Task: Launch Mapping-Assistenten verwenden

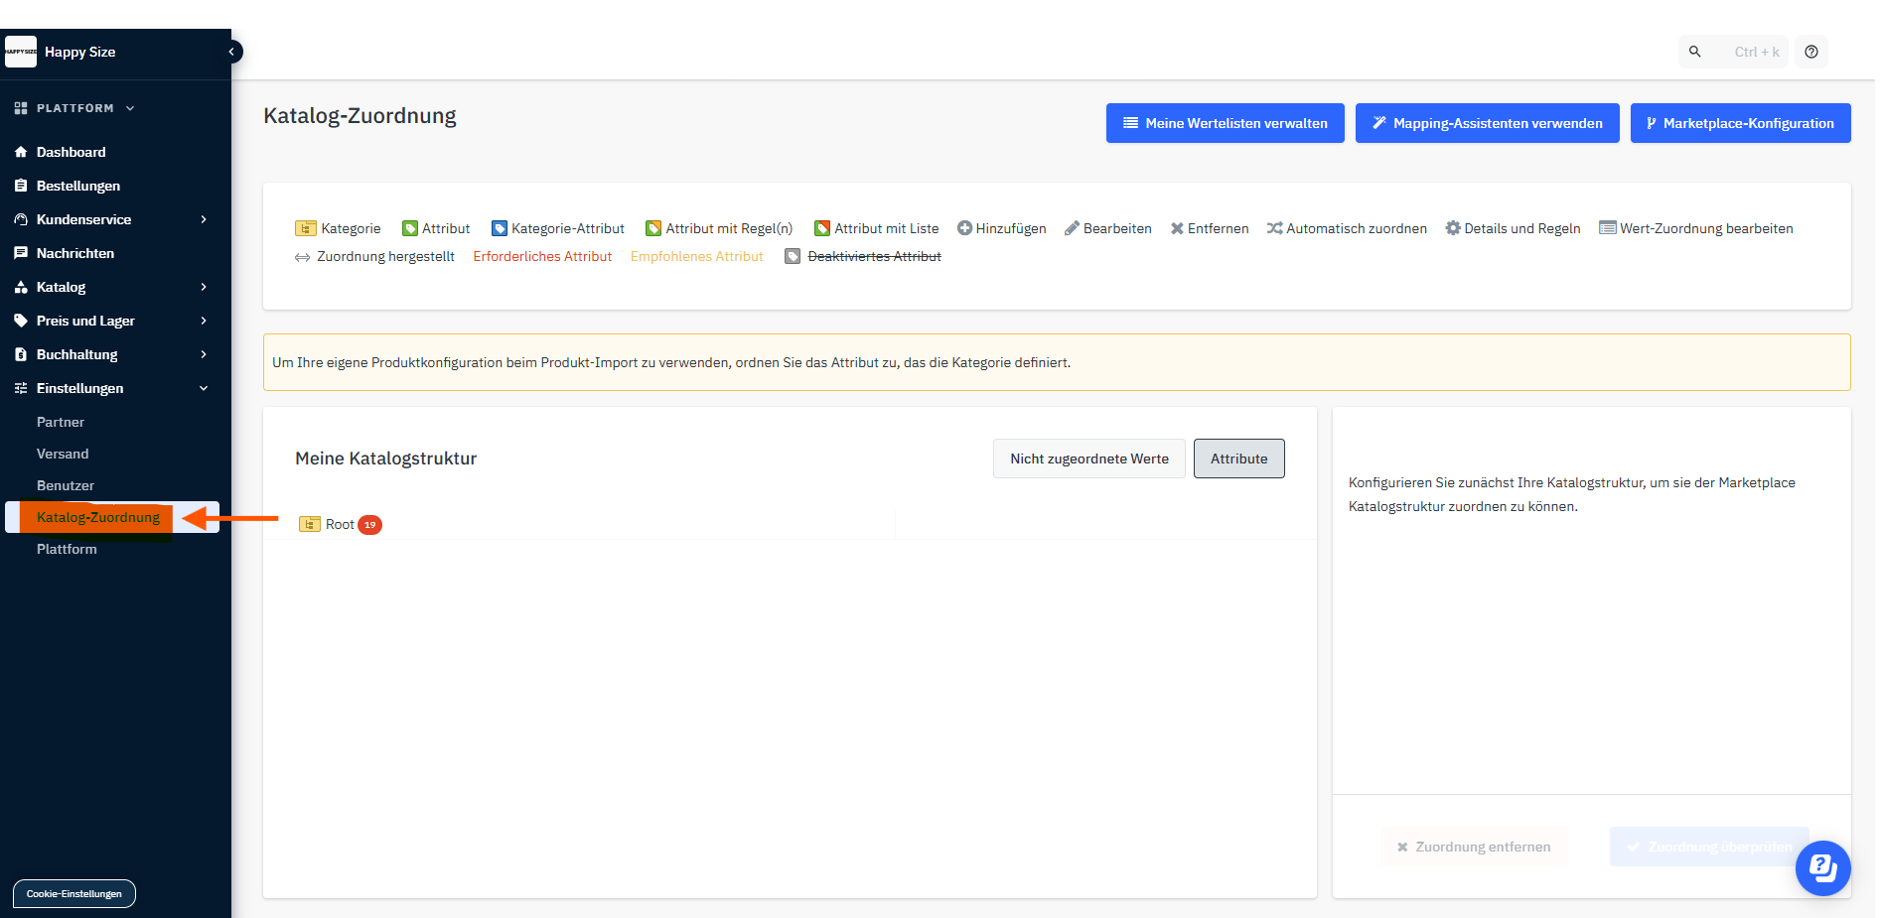Action: [x=1487, y=123]
